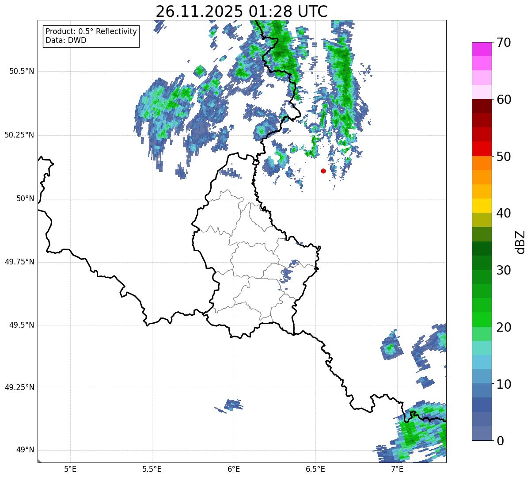
Task: Pick the bright yellow swatch just above the 40 tick
Action: click(x=482, y=206)
